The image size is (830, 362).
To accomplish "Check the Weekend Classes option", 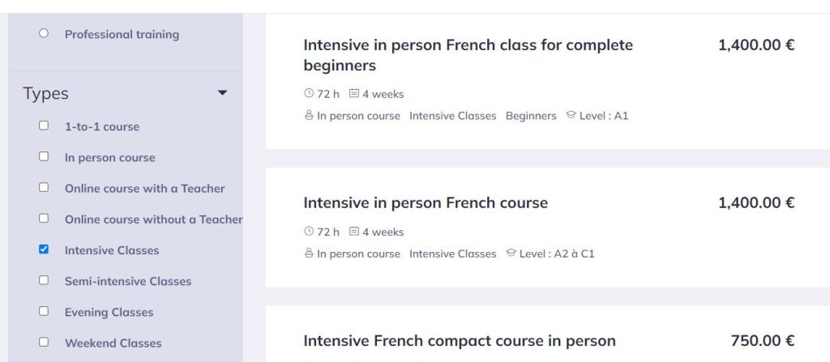I will tap(44, 342).
